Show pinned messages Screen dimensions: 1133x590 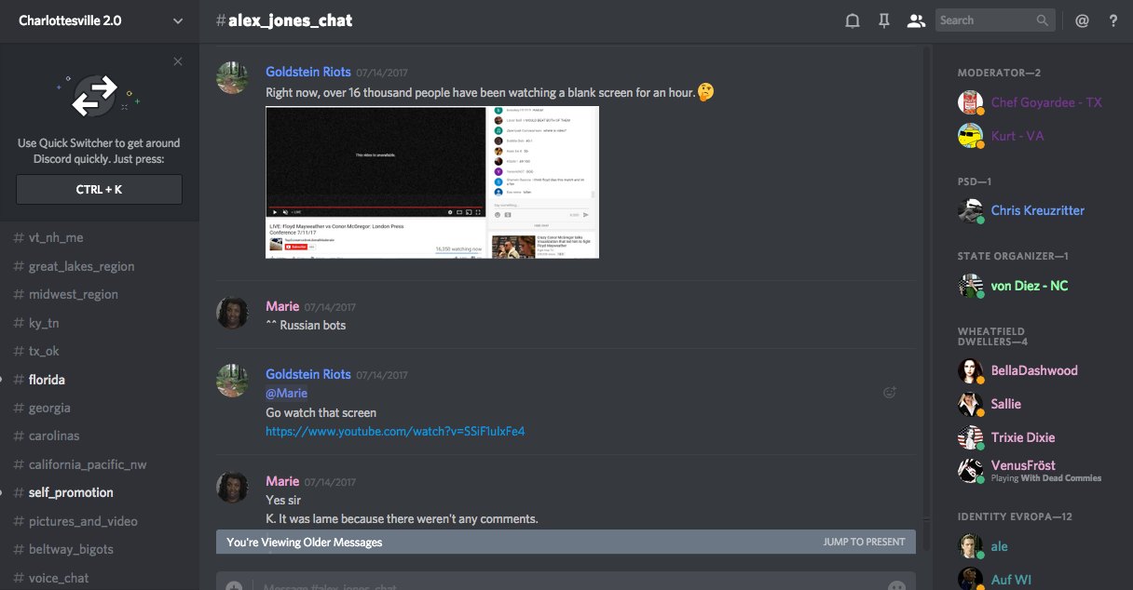tap(884, 20)
